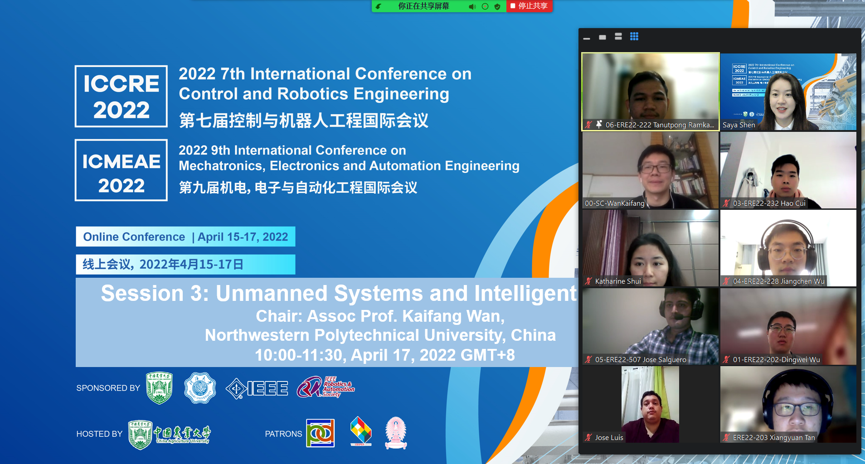865x464 pixels.
Task: Select the 00-SC-WanKaifang video tile
Action: pos(651,170)
